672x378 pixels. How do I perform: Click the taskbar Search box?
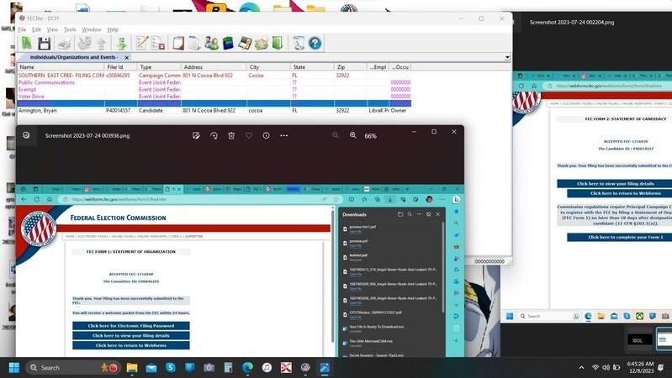coord(74,368)
